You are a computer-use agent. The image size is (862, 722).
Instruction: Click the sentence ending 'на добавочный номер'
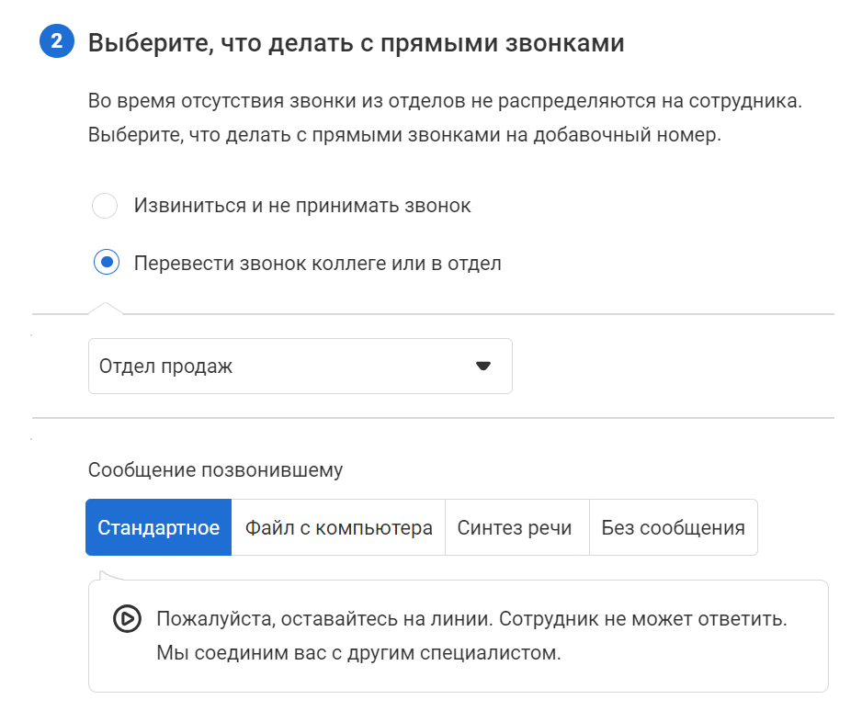(404, 136)
